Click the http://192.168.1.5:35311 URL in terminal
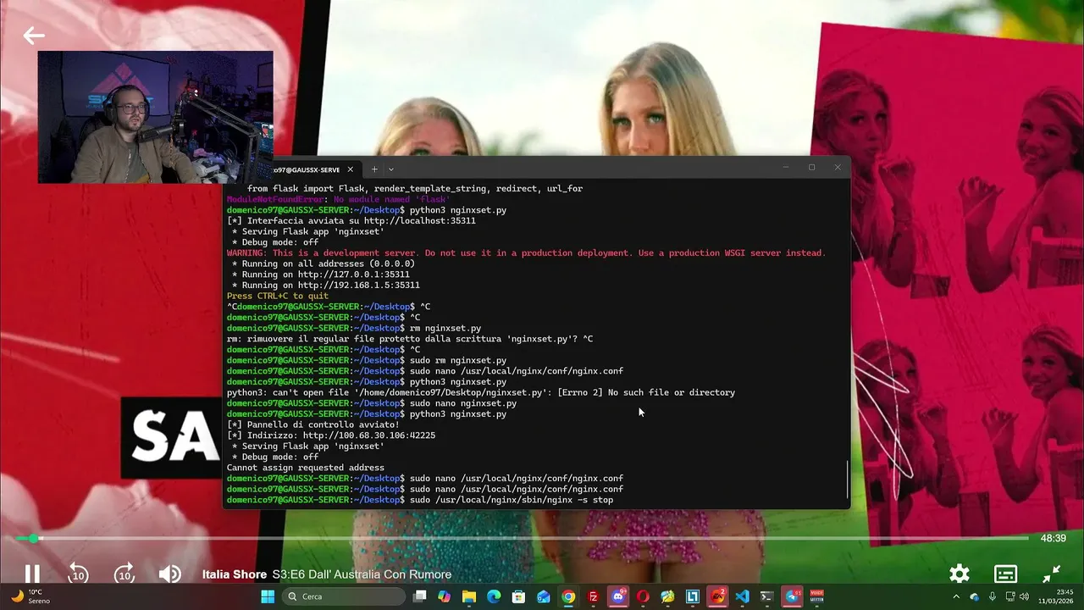Viewport: 1084px width, 610px height. [359, 286]
